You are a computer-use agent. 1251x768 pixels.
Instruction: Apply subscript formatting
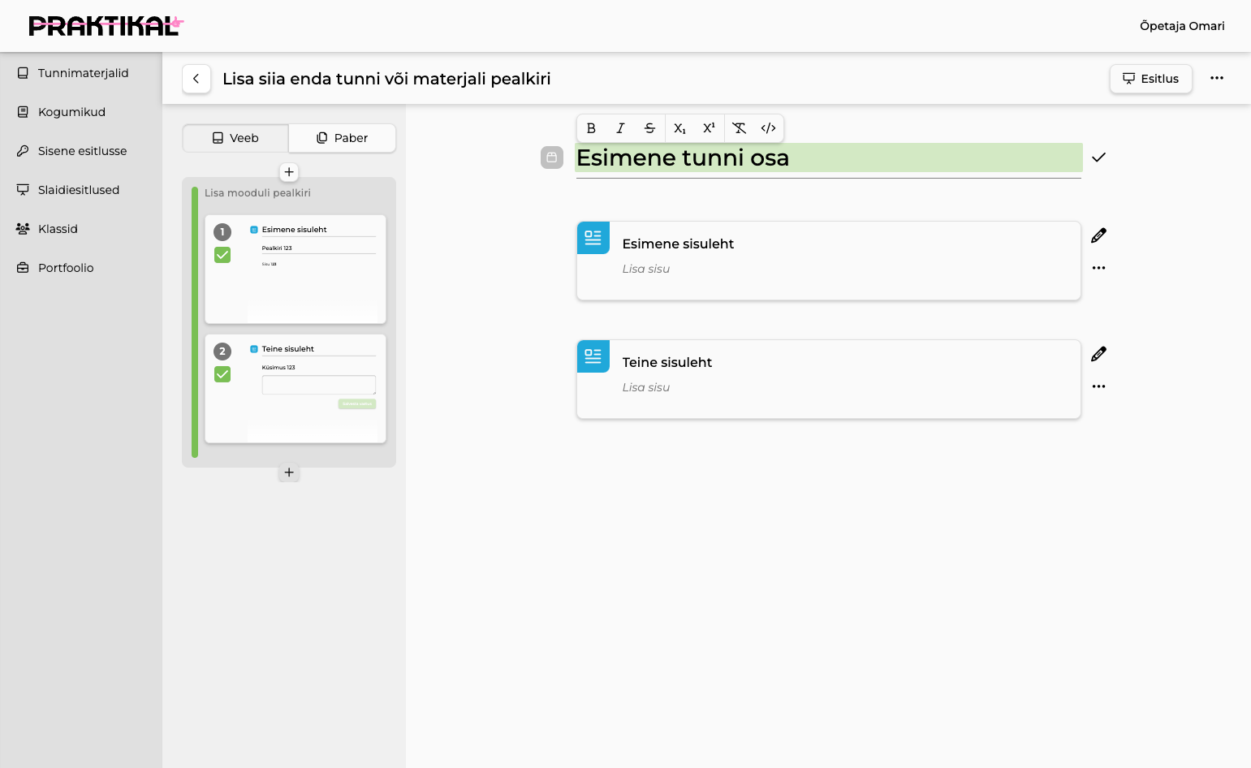click(x=679, y=128)
